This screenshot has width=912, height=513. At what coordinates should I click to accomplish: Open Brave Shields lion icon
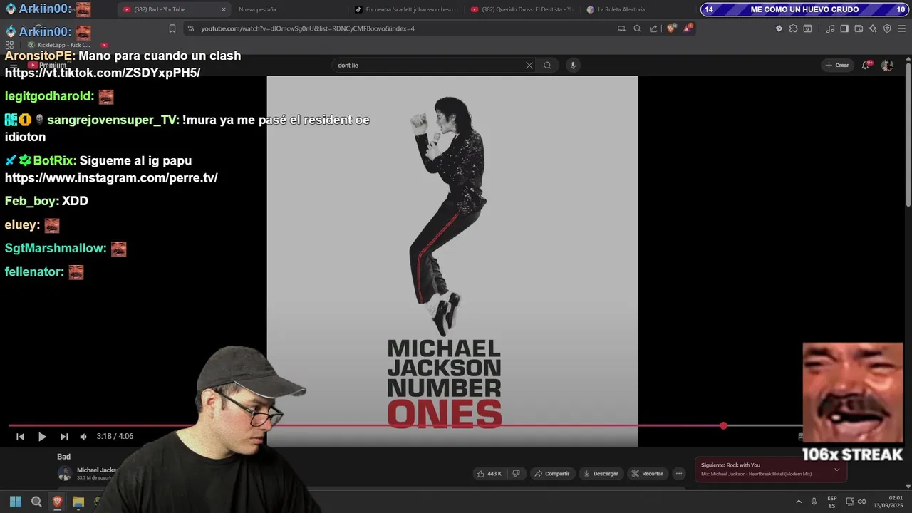[x=671, y=28]
